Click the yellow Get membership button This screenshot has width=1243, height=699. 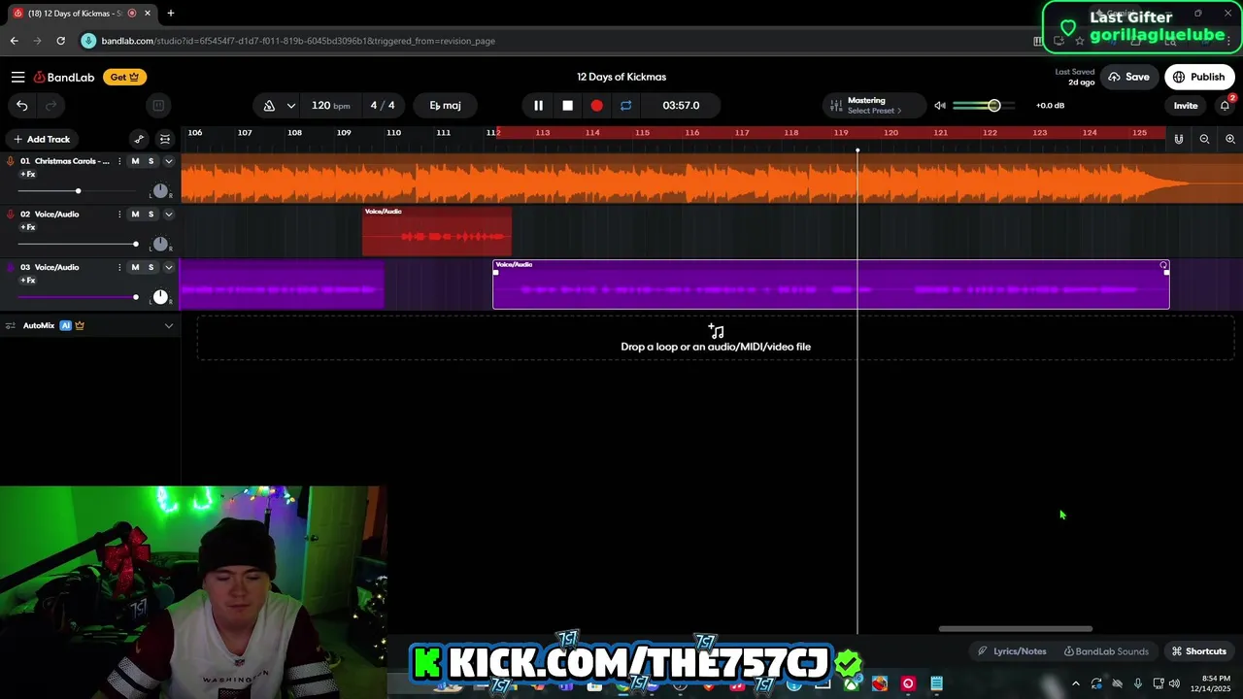click(124, 77)
